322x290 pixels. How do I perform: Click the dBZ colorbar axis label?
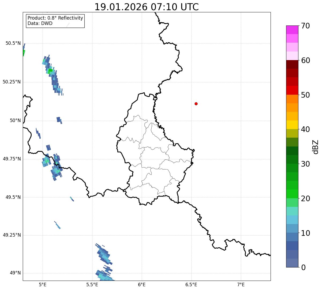(x=316, y=147)
